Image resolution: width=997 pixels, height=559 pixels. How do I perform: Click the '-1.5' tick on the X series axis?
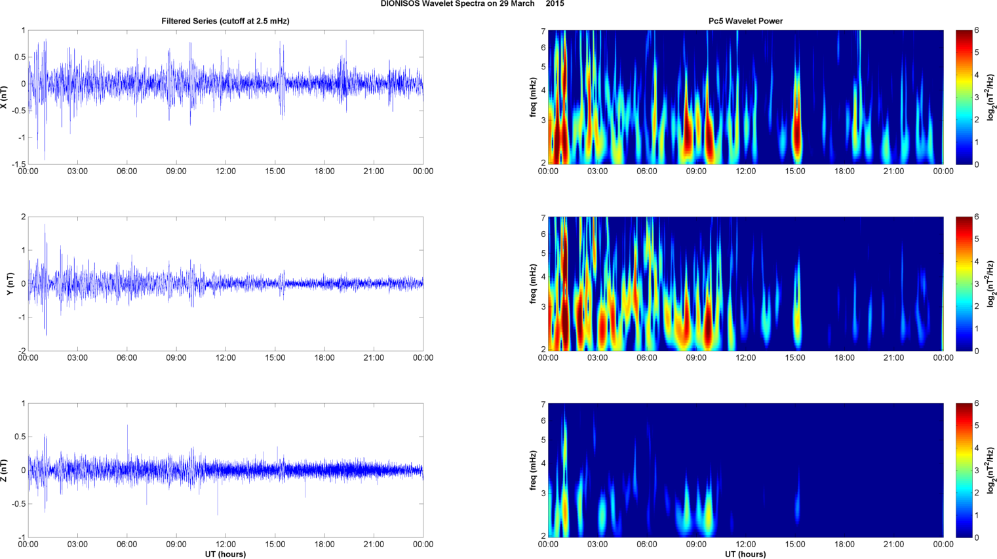[18, 164]
